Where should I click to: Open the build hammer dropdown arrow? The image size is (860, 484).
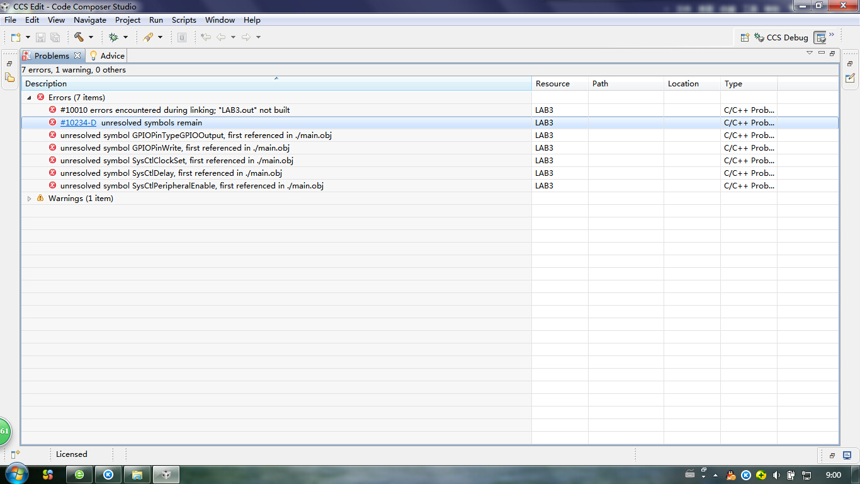click(91, 38)
